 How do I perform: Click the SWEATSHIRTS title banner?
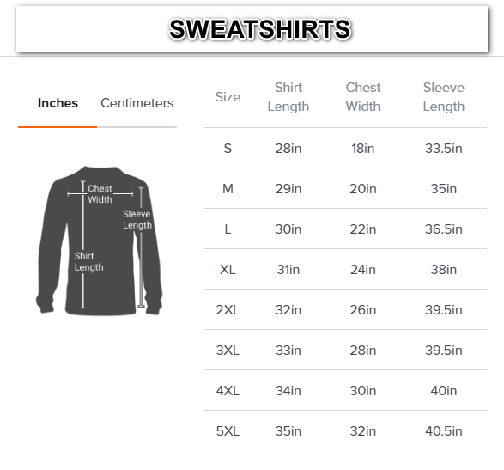click(252, 28)
